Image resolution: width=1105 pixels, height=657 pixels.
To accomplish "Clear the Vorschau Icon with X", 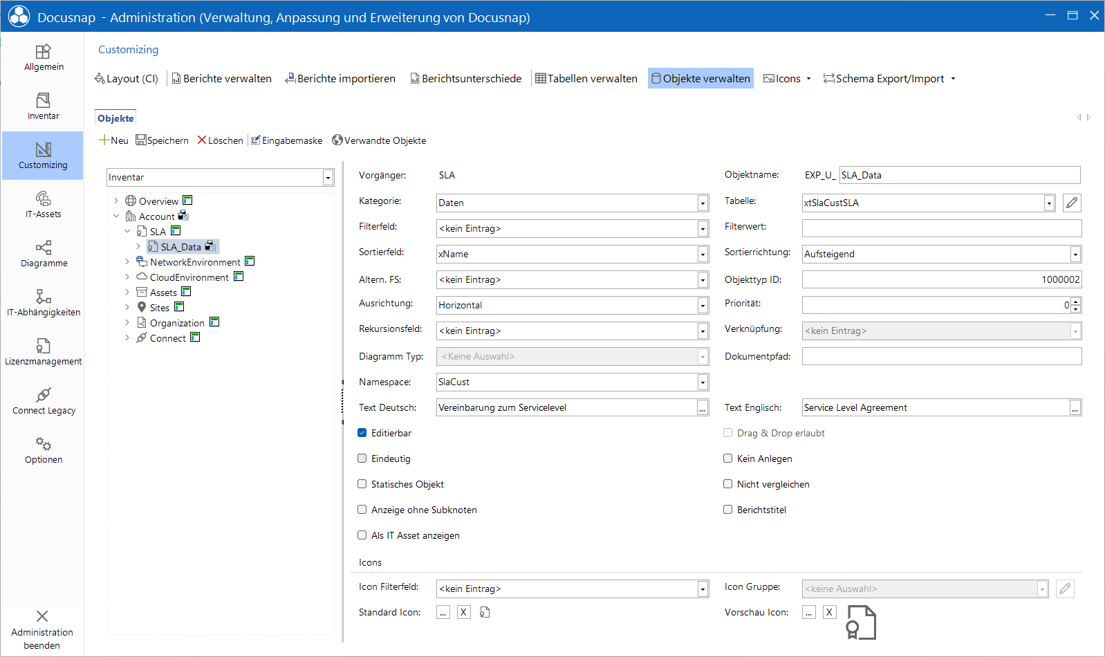I will click(830, 612).
